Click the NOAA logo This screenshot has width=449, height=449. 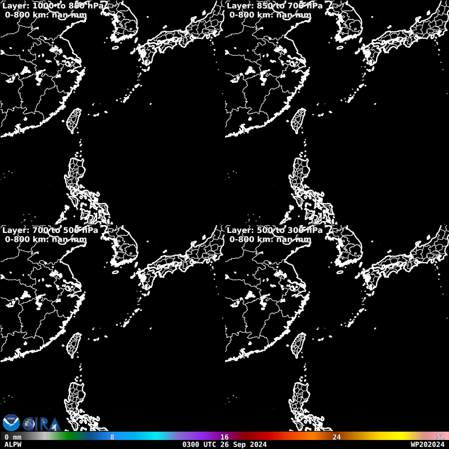11,423
